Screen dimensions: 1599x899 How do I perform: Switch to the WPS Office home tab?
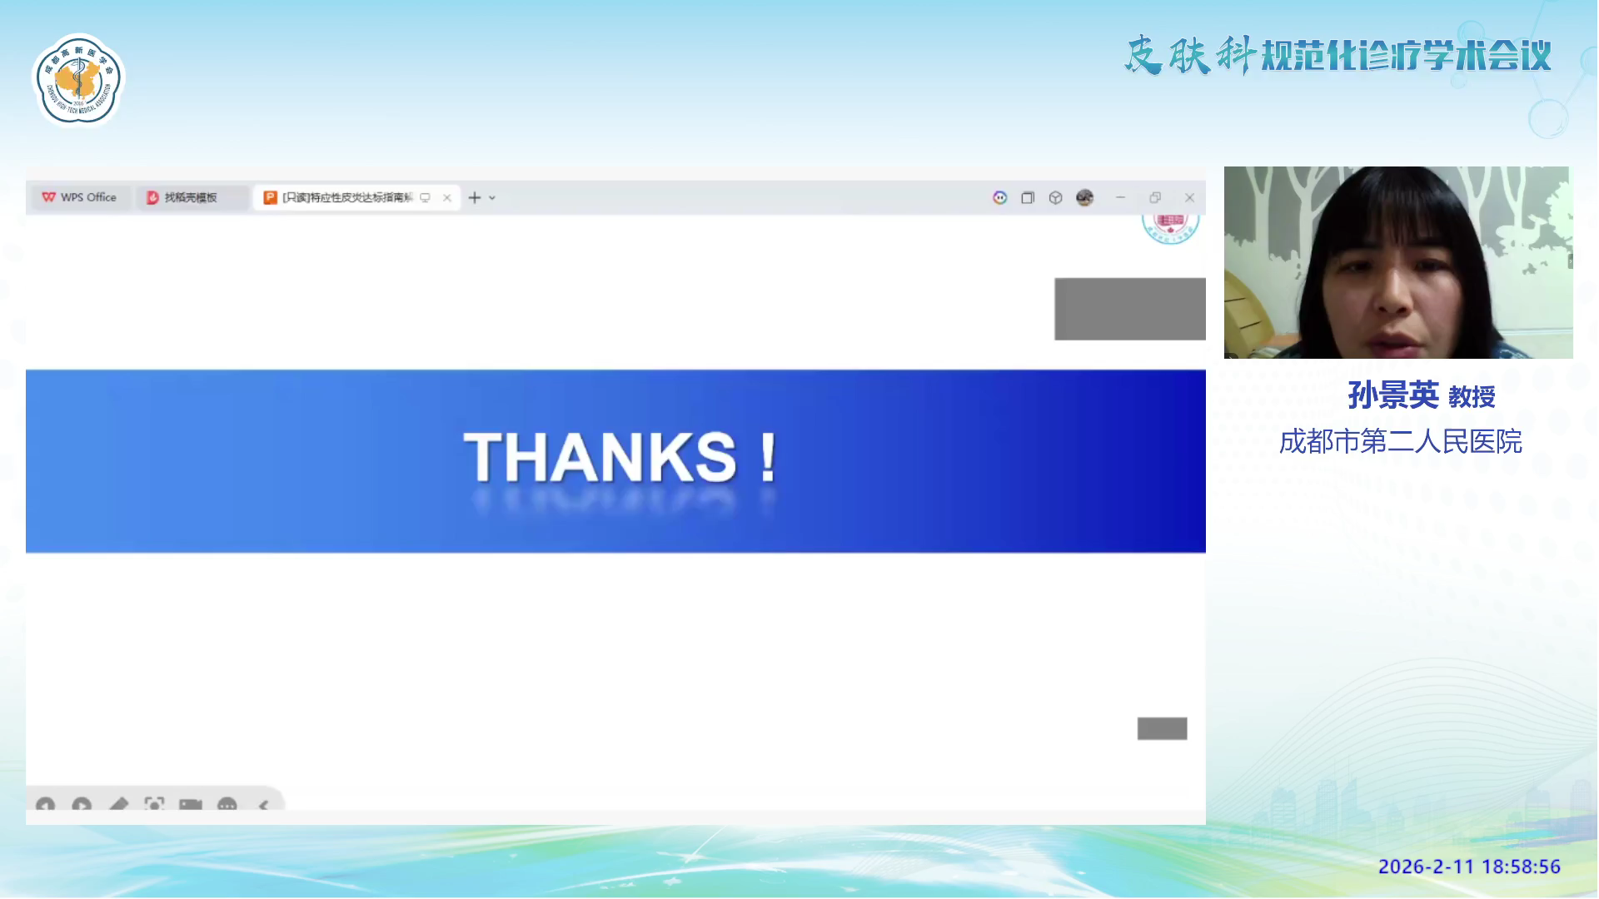point(79,197)
